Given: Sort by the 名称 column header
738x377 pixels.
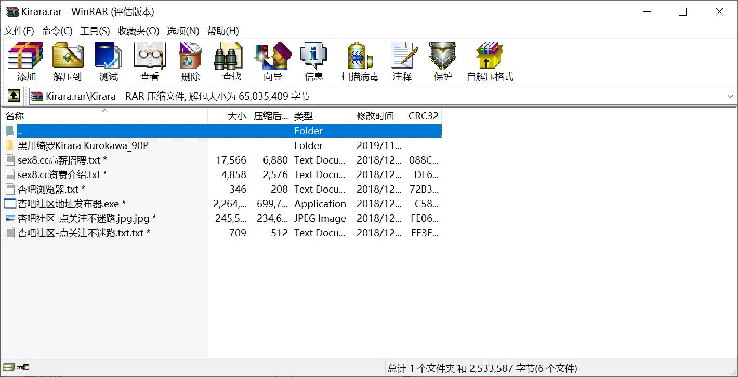Looking at the screenshot, I should click(x=105, y=116).
